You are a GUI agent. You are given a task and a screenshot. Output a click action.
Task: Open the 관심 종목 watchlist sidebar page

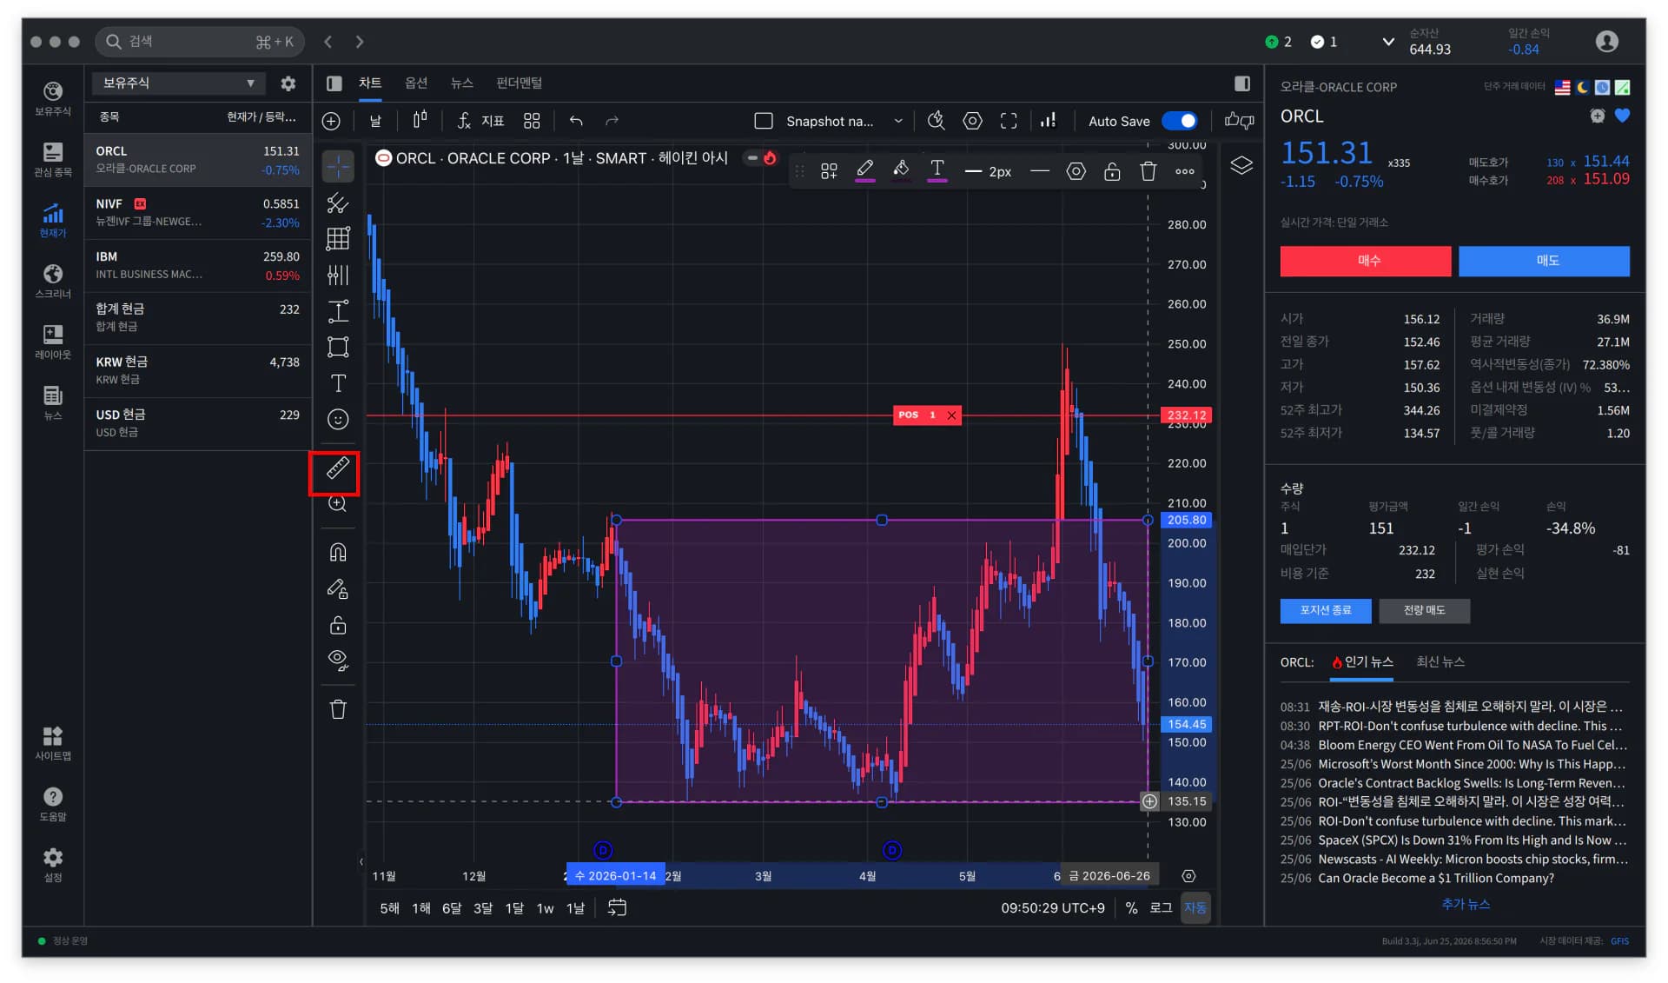53,159
